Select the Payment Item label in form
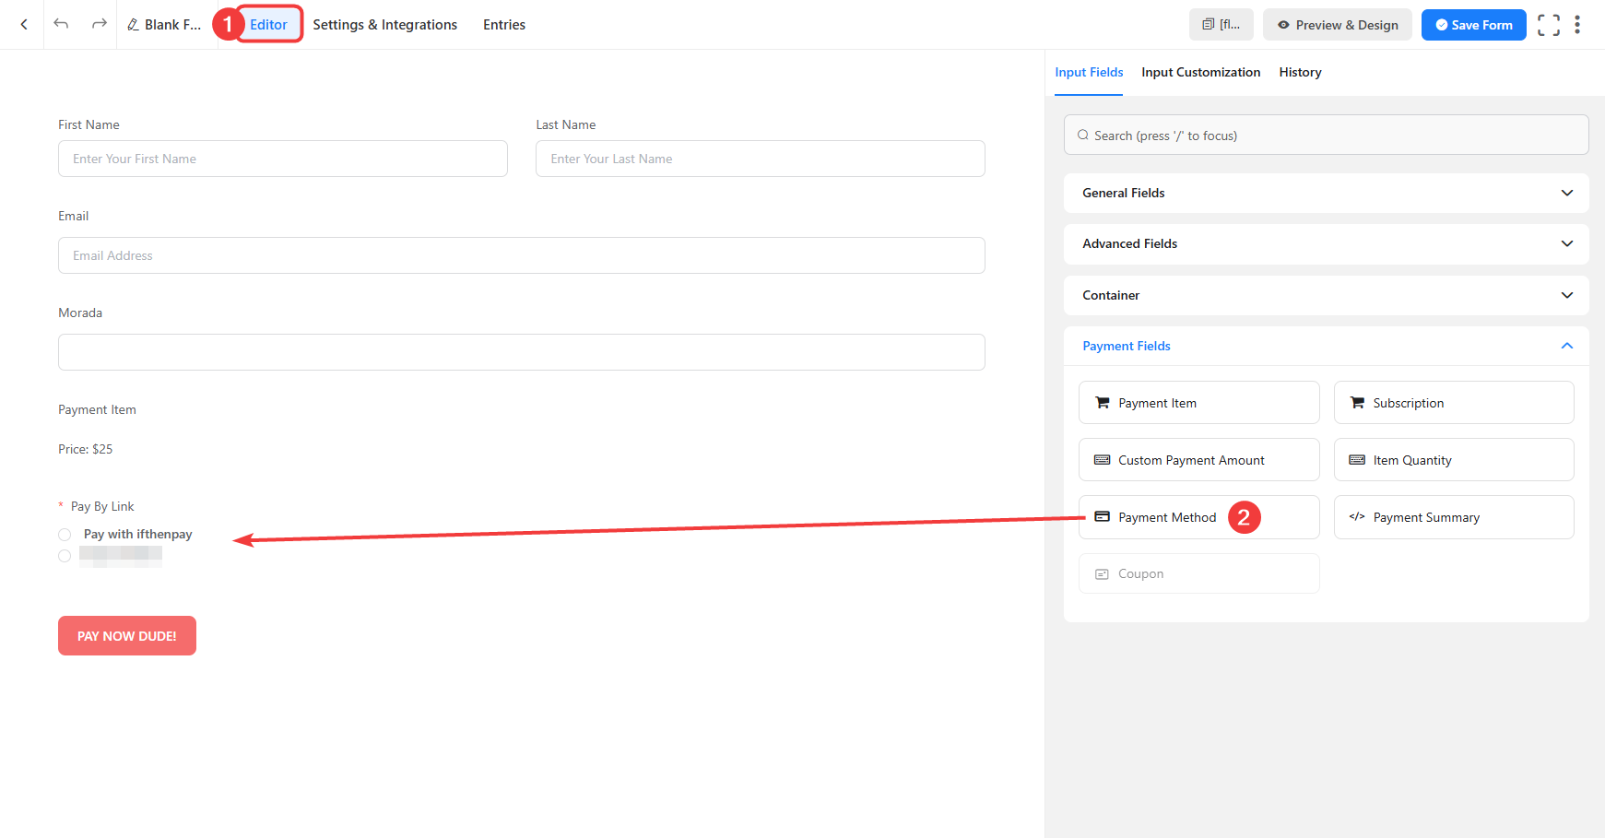 (x=97, y=409)
